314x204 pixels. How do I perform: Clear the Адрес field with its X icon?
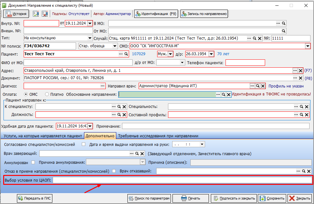coord(300,70)
